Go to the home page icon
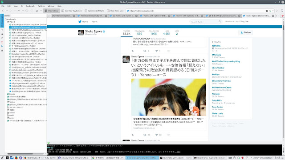 [x=37, y=11]
